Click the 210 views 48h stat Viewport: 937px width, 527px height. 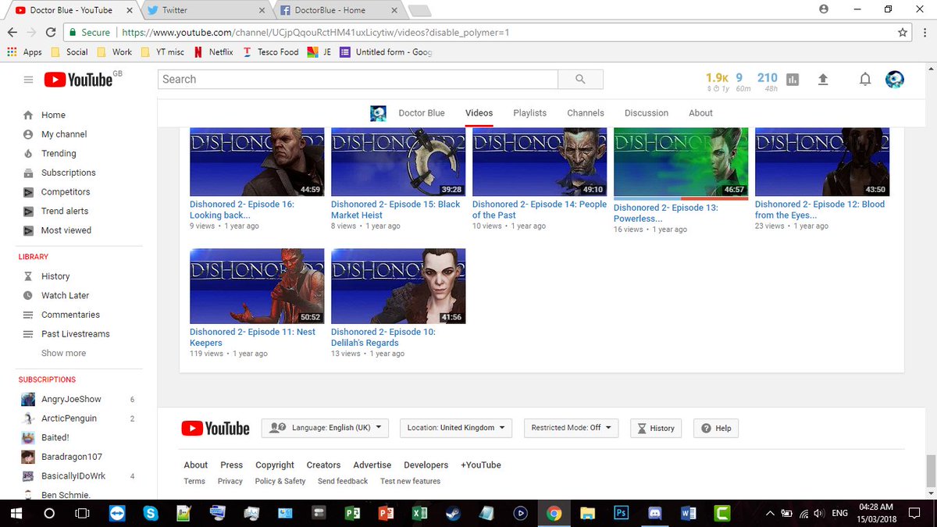click(x=768, y=78)
